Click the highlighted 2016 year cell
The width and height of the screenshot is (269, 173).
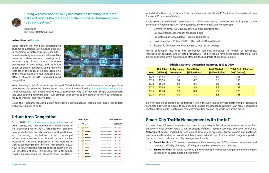[151, 91]
